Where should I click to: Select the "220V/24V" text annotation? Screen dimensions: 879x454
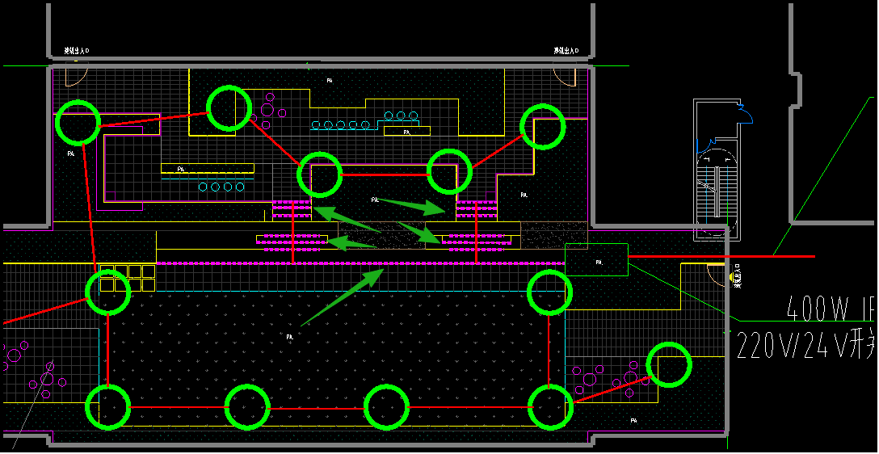tap(805, 347)
